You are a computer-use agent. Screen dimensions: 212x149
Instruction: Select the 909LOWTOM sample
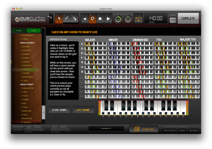(x=26, y=118)
